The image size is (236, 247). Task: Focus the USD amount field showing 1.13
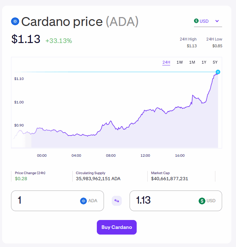click(x=164, y=201)
